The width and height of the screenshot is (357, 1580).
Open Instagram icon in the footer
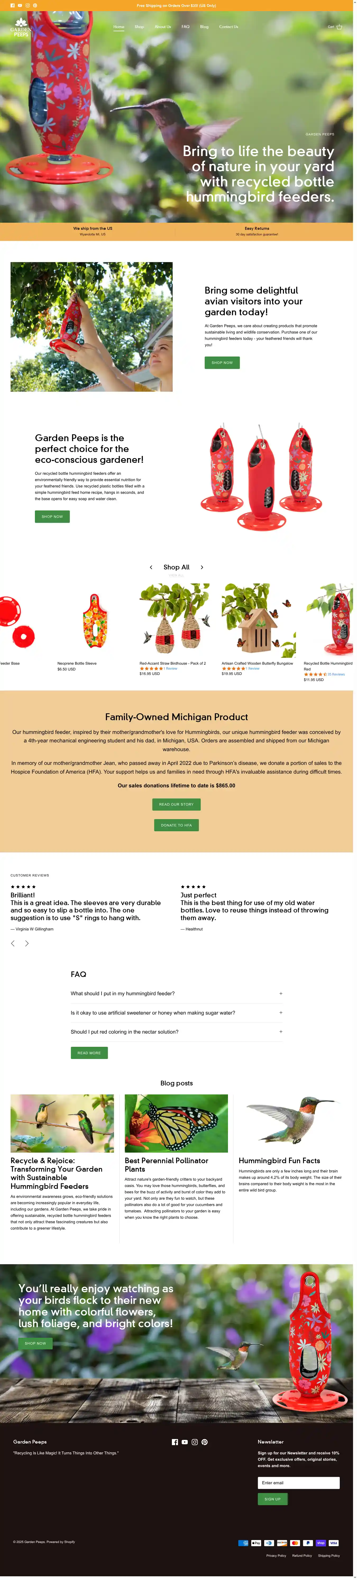pos(194,1442)
